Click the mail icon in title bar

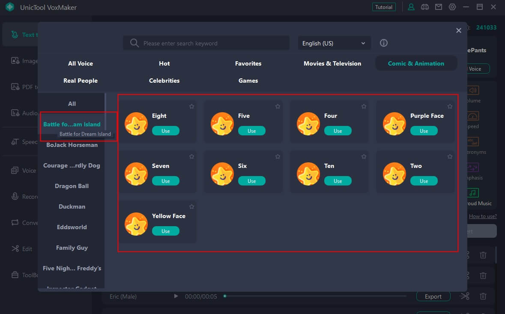[x=439, y=7]
